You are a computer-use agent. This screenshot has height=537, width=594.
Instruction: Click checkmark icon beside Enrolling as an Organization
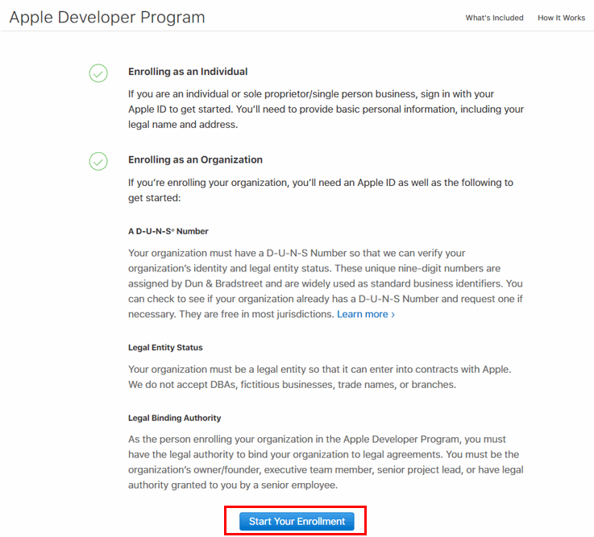(98, 161)
